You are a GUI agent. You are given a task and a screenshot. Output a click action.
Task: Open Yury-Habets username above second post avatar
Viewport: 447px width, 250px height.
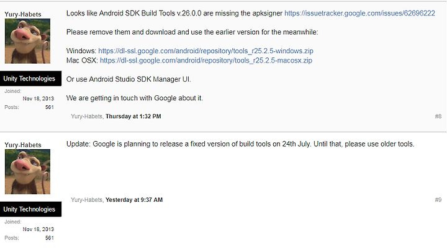(23, 145)
